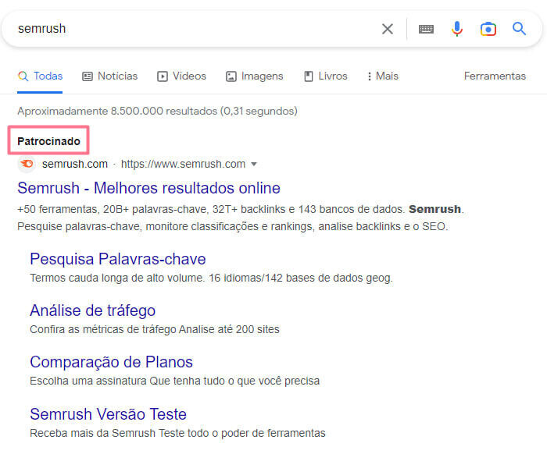The image size is (547, 454).
Task: Start voice search with the microphone icon
Action: 456,29
